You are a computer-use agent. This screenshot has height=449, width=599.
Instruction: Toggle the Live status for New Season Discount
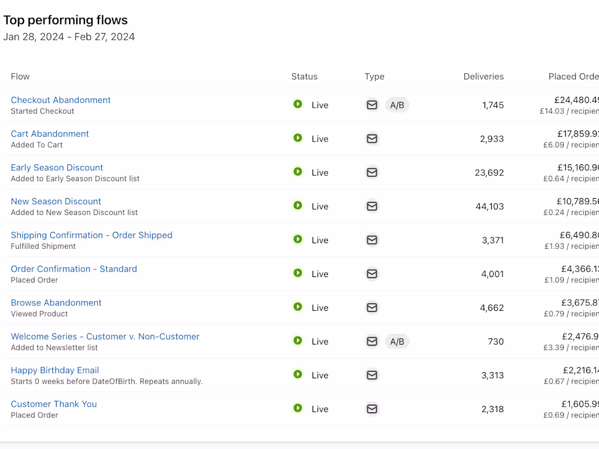point(298,205)
